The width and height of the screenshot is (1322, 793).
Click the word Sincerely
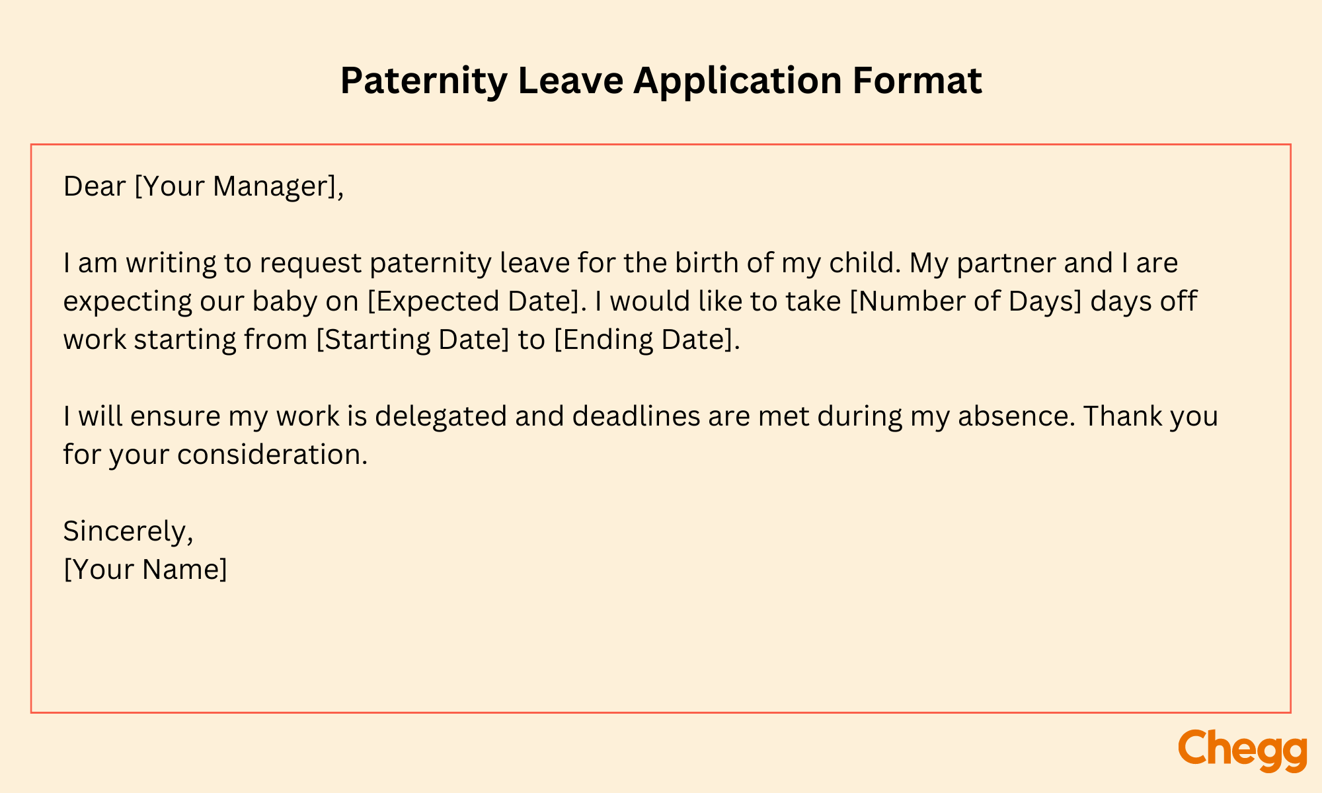pyautogui.click(x=126, y=531)
